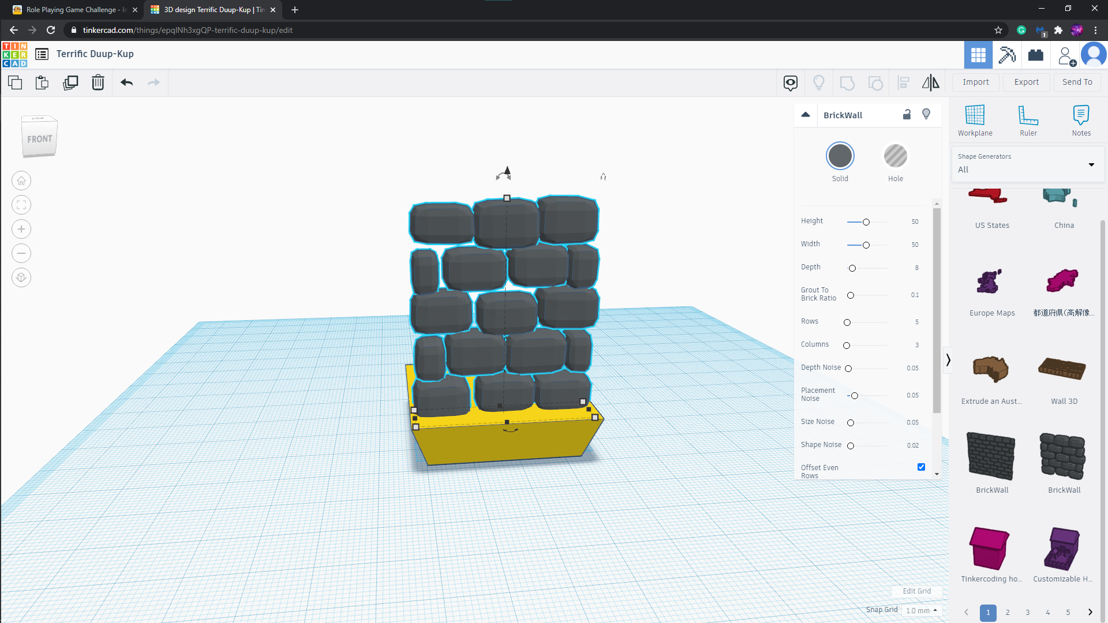Select the Europe Maps shape thumbnail
This screenshot has width=1108, height=623.
(990, 282)
